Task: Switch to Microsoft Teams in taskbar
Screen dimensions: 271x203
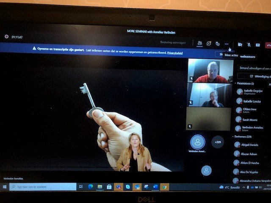Action: (x=119, y=187)
